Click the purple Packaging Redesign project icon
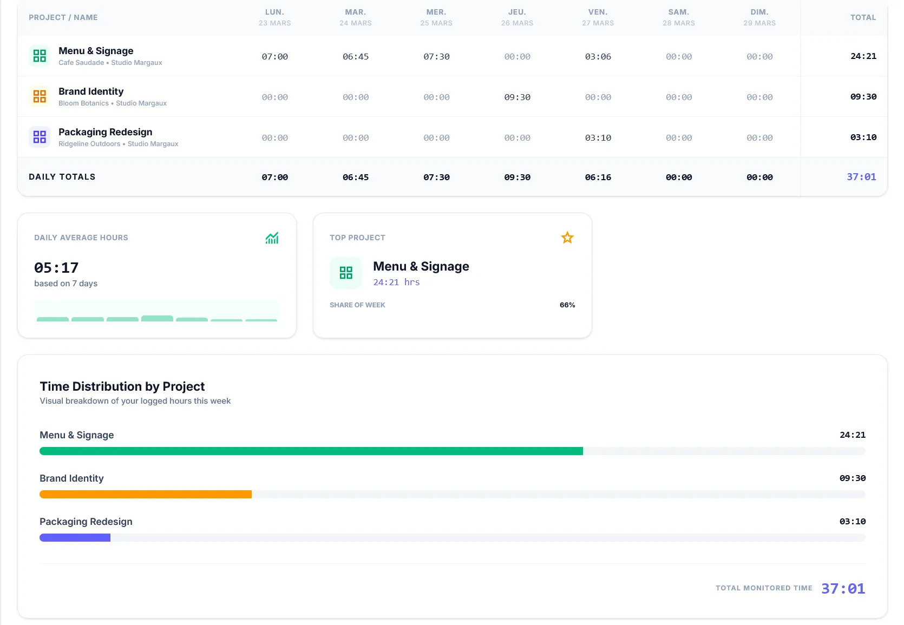 (40, 137)
